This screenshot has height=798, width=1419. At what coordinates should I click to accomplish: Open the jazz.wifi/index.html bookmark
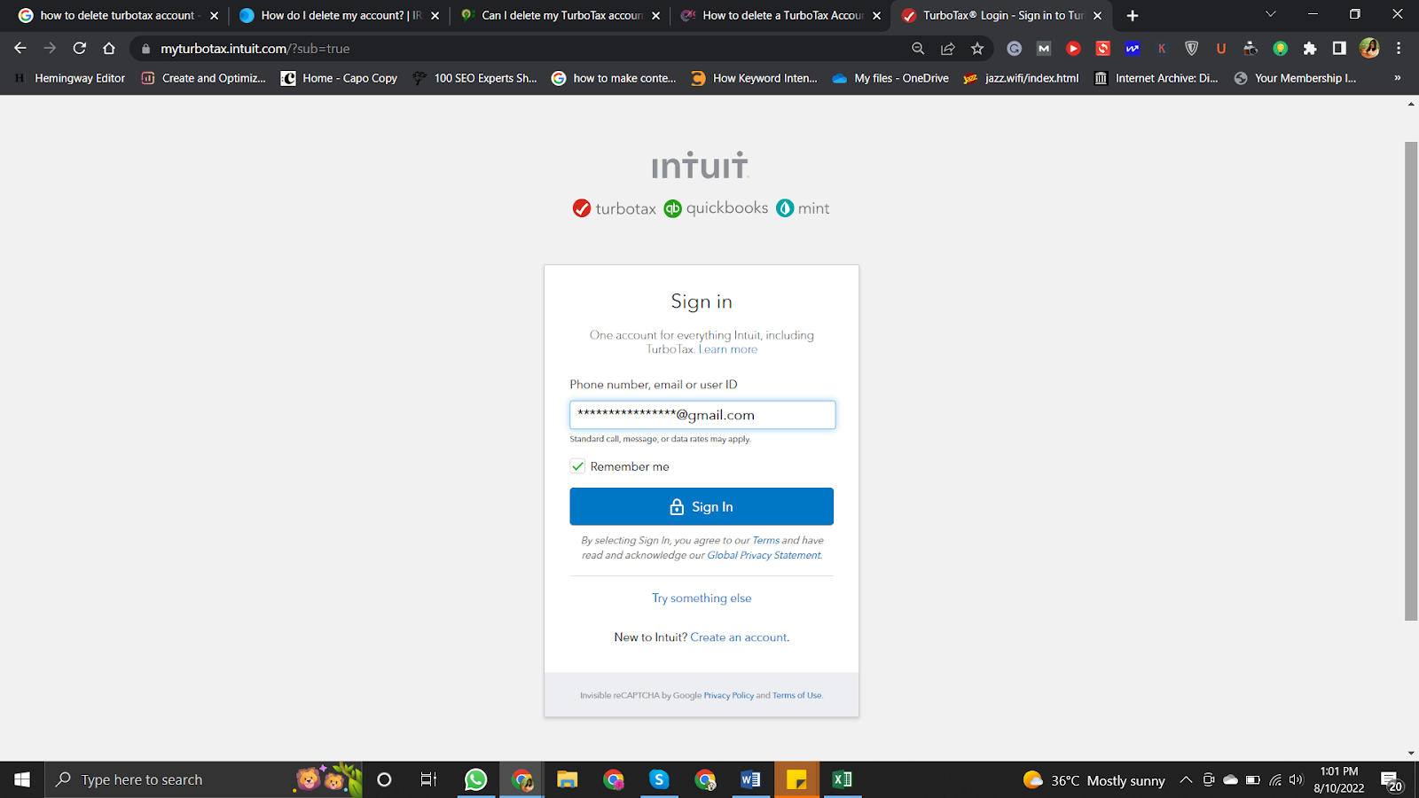tap(1022, 78)
